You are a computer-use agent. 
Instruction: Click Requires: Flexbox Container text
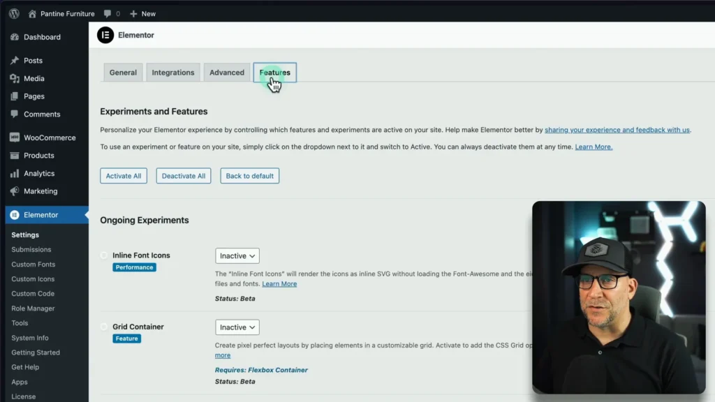[261, 370]
